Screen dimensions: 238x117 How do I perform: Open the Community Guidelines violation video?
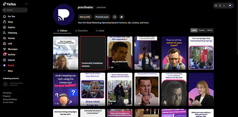coord(92,53)
